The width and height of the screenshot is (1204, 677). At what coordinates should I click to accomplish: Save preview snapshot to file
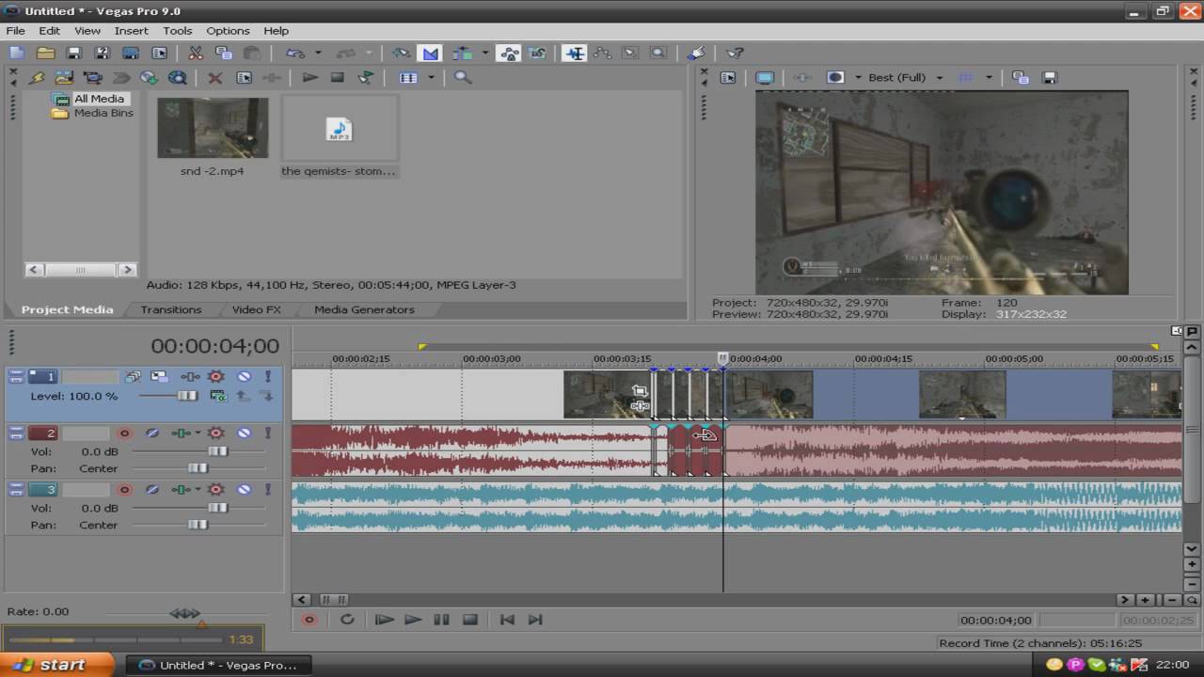coord(1050,78)
